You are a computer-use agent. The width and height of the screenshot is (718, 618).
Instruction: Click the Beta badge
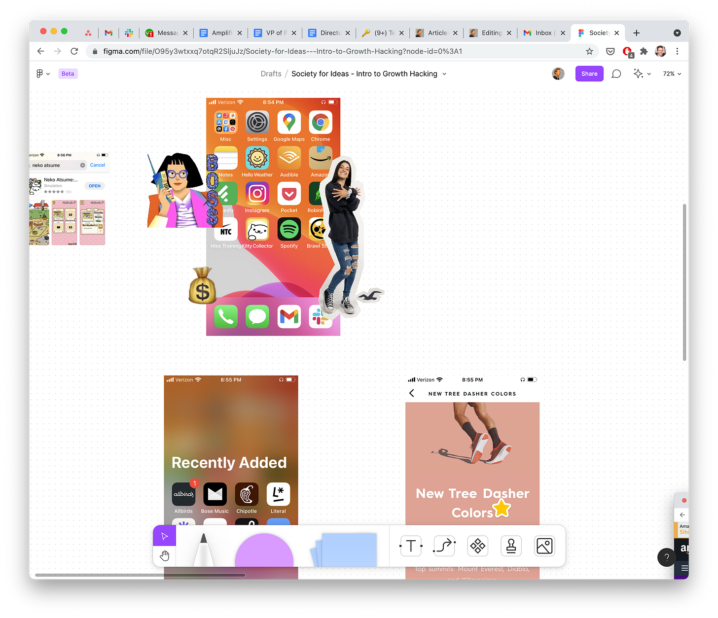click(68, 74)
